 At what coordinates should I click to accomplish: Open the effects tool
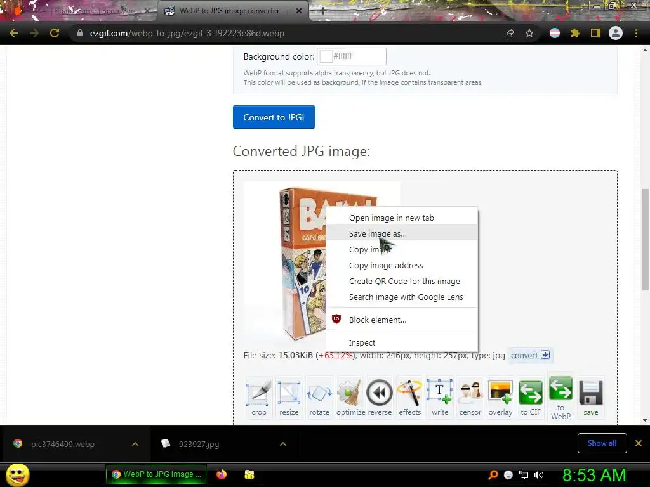(x=409, y=398)
